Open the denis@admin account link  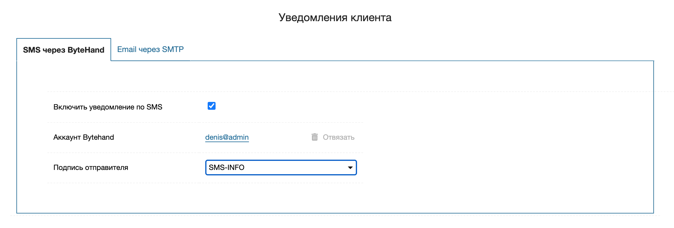[227, 137]
